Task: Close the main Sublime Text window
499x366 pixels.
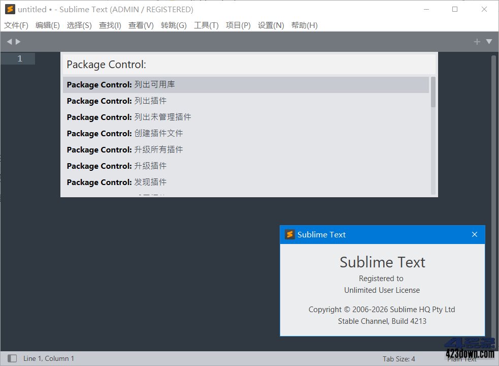Action: point(484,9)
